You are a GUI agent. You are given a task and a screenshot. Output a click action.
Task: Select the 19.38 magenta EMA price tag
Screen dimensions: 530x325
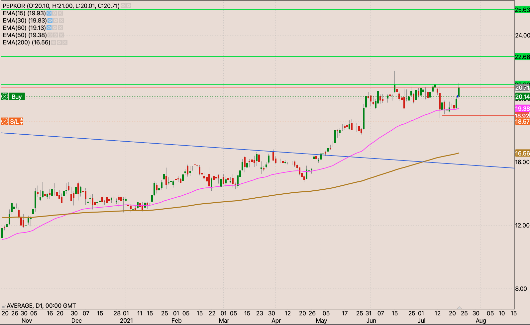tap(522, 109)
